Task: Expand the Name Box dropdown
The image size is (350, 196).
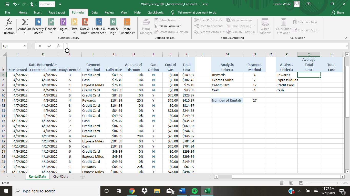Action: point(25,46)
